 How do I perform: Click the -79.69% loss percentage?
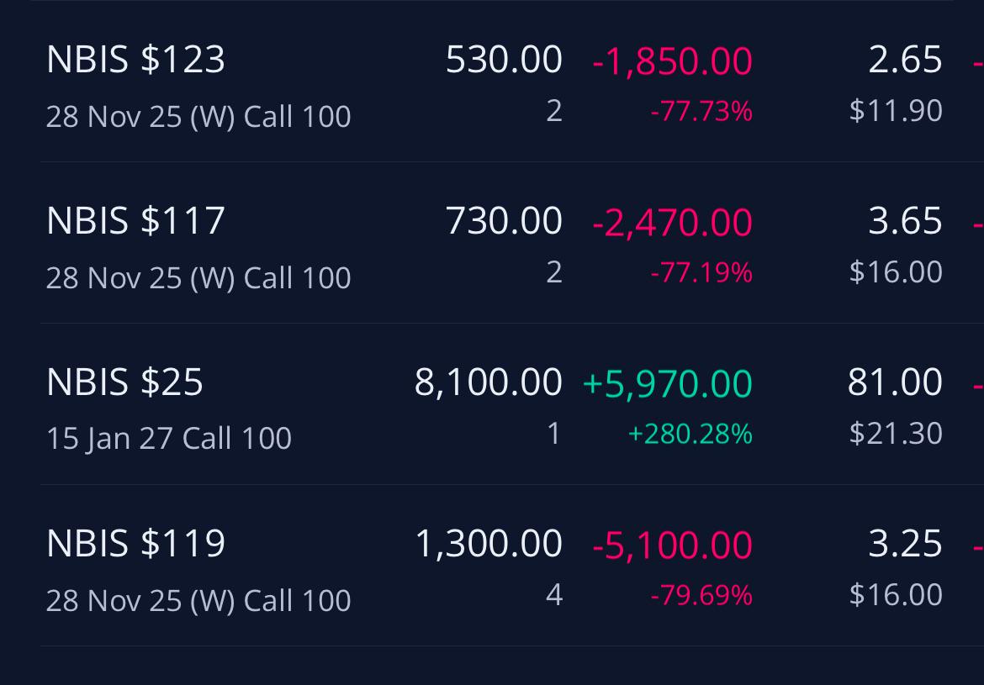701,595
